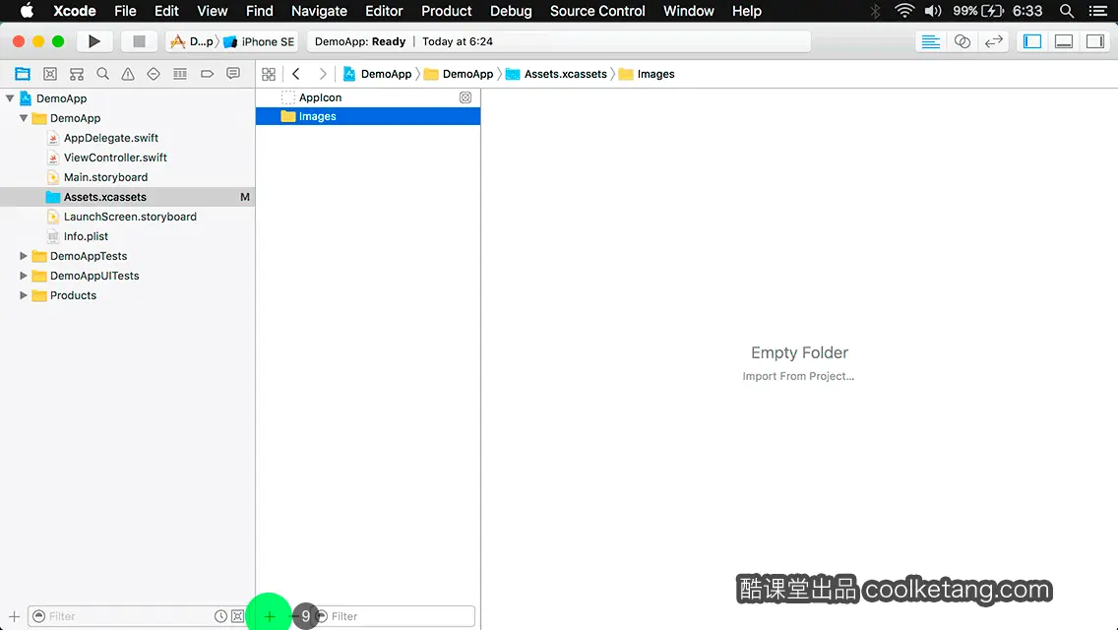1118x630 pixels.
Task: Open the Breakpoint navigator icon
Action: pos(207,74)
